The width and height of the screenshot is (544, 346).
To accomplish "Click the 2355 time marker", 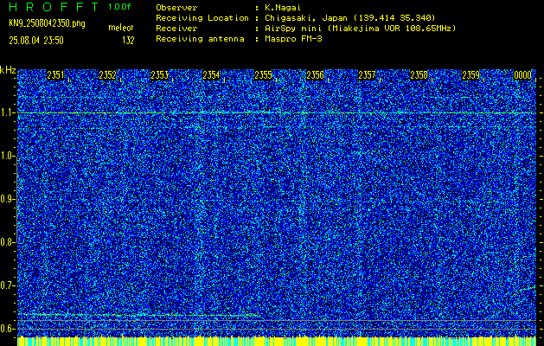I will [x=263, y=75].
